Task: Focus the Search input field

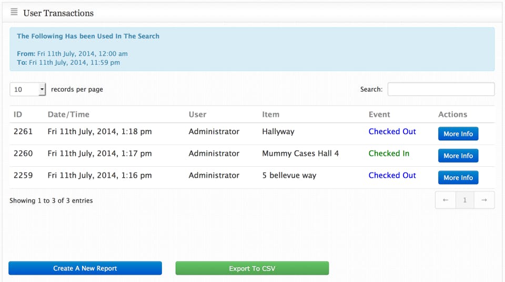Action: pyautogui.click(x=441, y=89)
